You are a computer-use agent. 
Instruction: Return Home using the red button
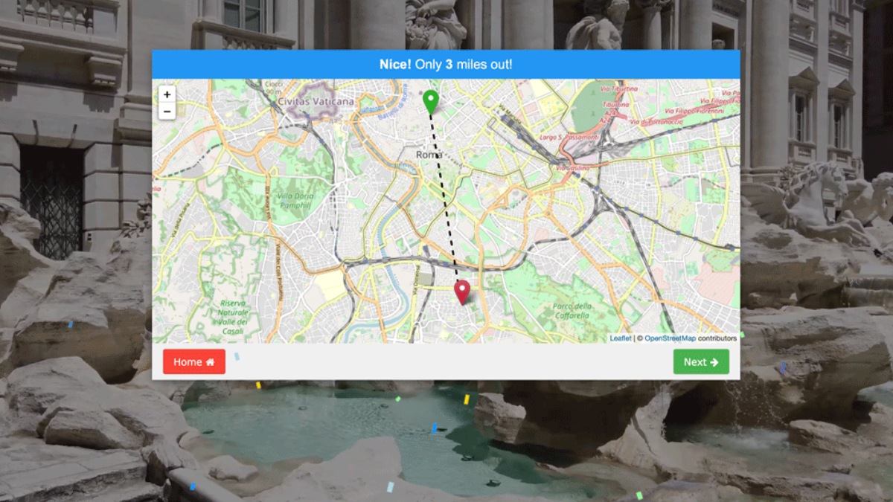point(193,362)
